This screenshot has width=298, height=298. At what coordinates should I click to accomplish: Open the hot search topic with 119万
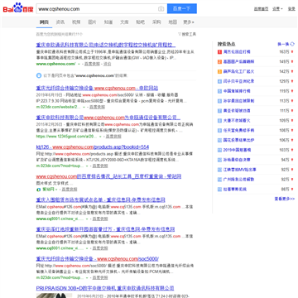pyautogui.click(x=237, y=91)
